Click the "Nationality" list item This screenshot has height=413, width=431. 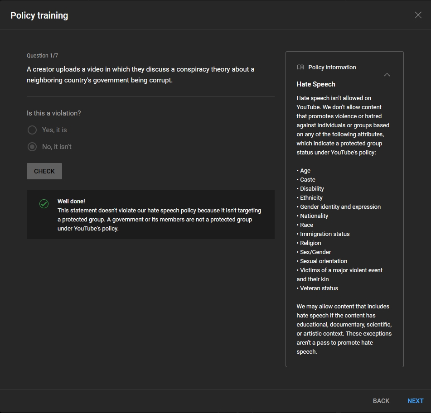[314, 216]
